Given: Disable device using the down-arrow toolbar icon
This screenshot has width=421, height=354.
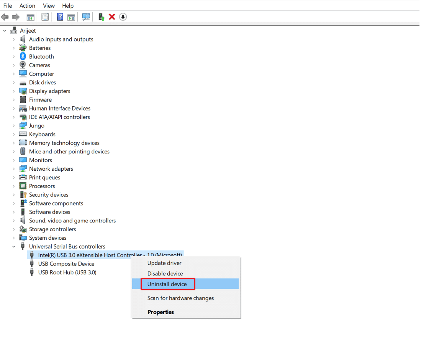Looking at the screenshot, I should pos(123,16).
